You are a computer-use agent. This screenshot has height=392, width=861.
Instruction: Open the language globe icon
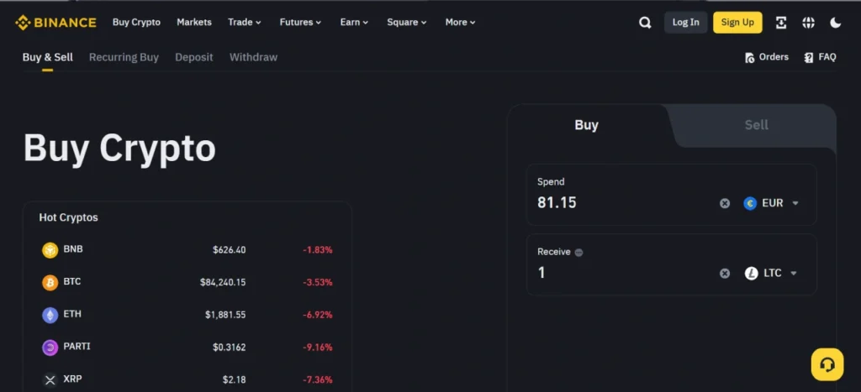click(808, 23)
